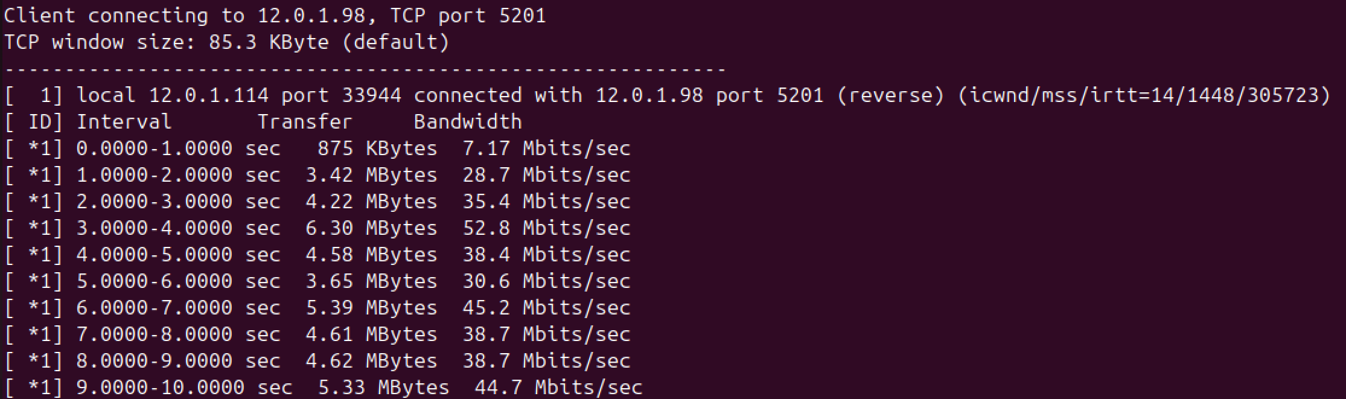
Task: Click the icwnd/mss/irtt=14/1448/305723 text
Action: 1144,95
